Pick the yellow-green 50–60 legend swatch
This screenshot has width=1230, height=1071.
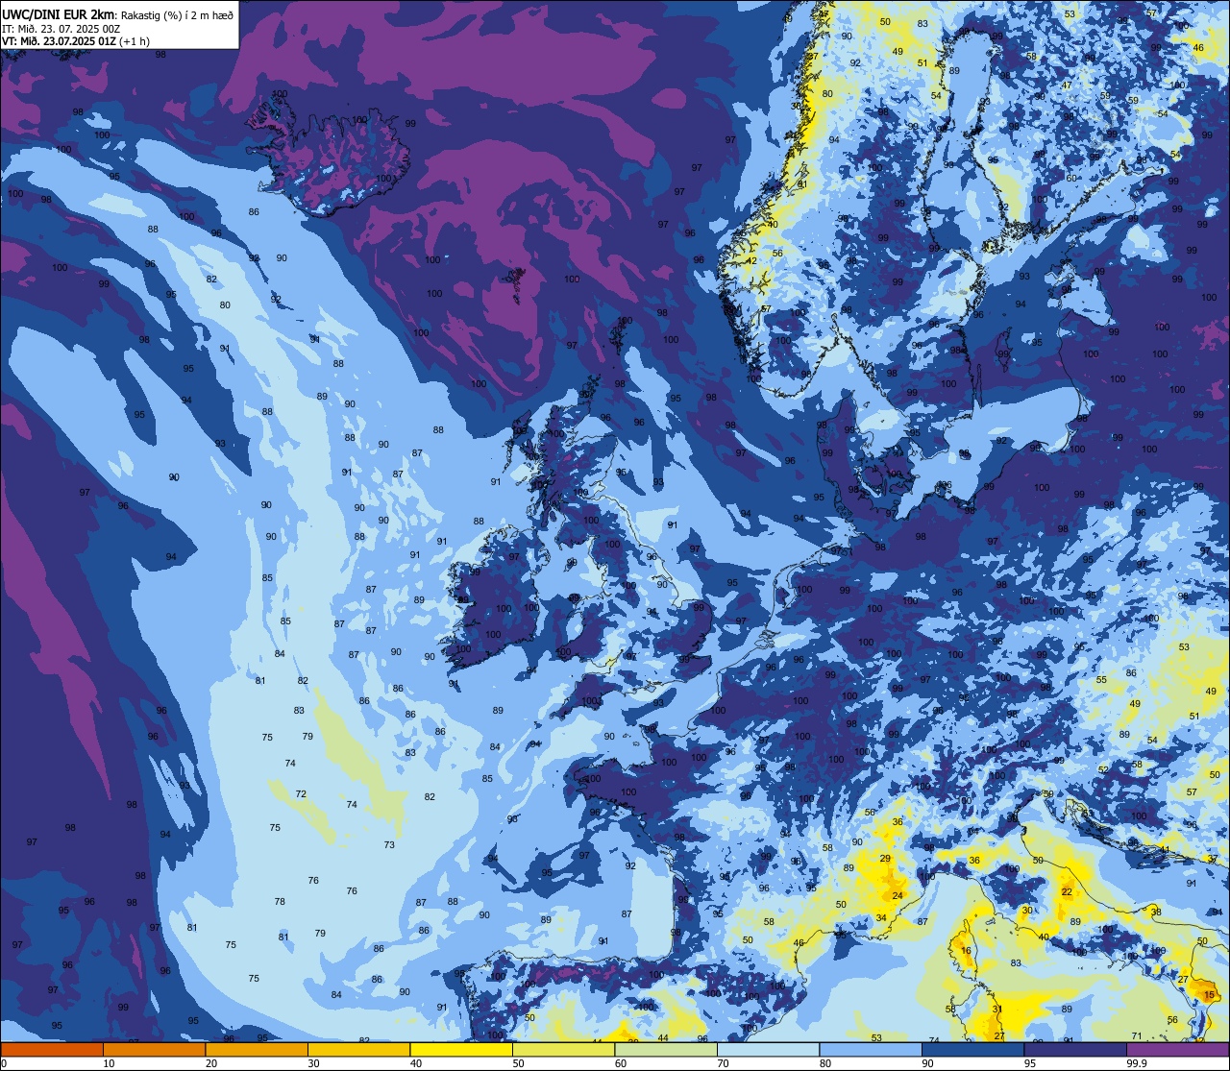pyautogui.click(x=563, y=1049)
